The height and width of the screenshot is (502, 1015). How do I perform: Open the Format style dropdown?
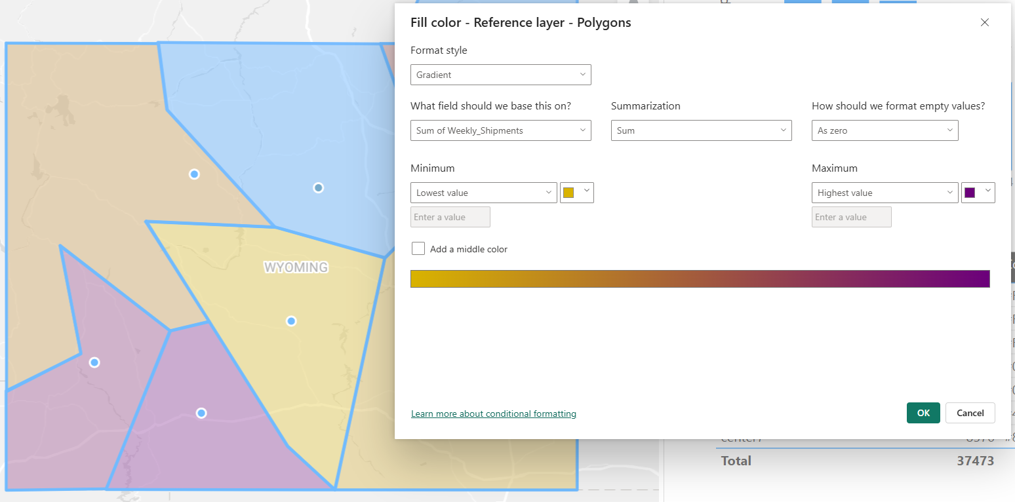click(500, 75)
